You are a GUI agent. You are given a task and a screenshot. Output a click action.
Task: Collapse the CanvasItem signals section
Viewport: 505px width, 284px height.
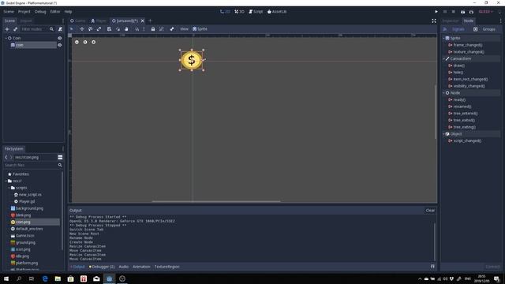click(x=443, y=58)
